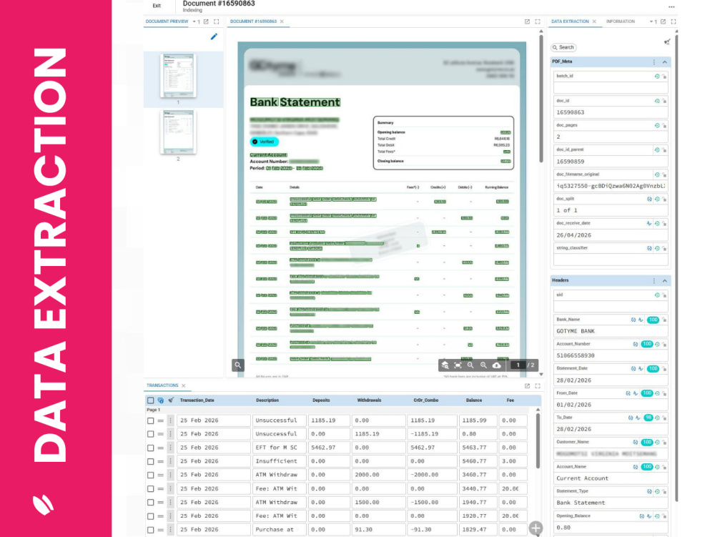The image size is (715, 537).
Task: Pop out the Data Extraction panel
Action: coord(663,21)
